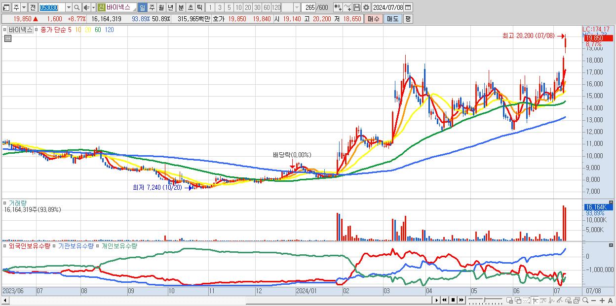Select the 초 (second) period toggle
Screen dimensions: 616x306
190,7
